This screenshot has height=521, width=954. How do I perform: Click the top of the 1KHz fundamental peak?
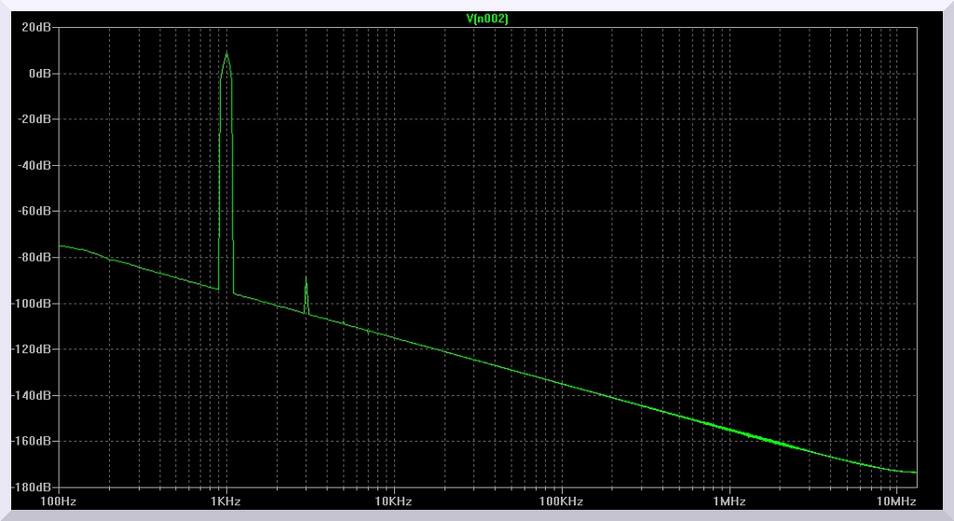226,53
